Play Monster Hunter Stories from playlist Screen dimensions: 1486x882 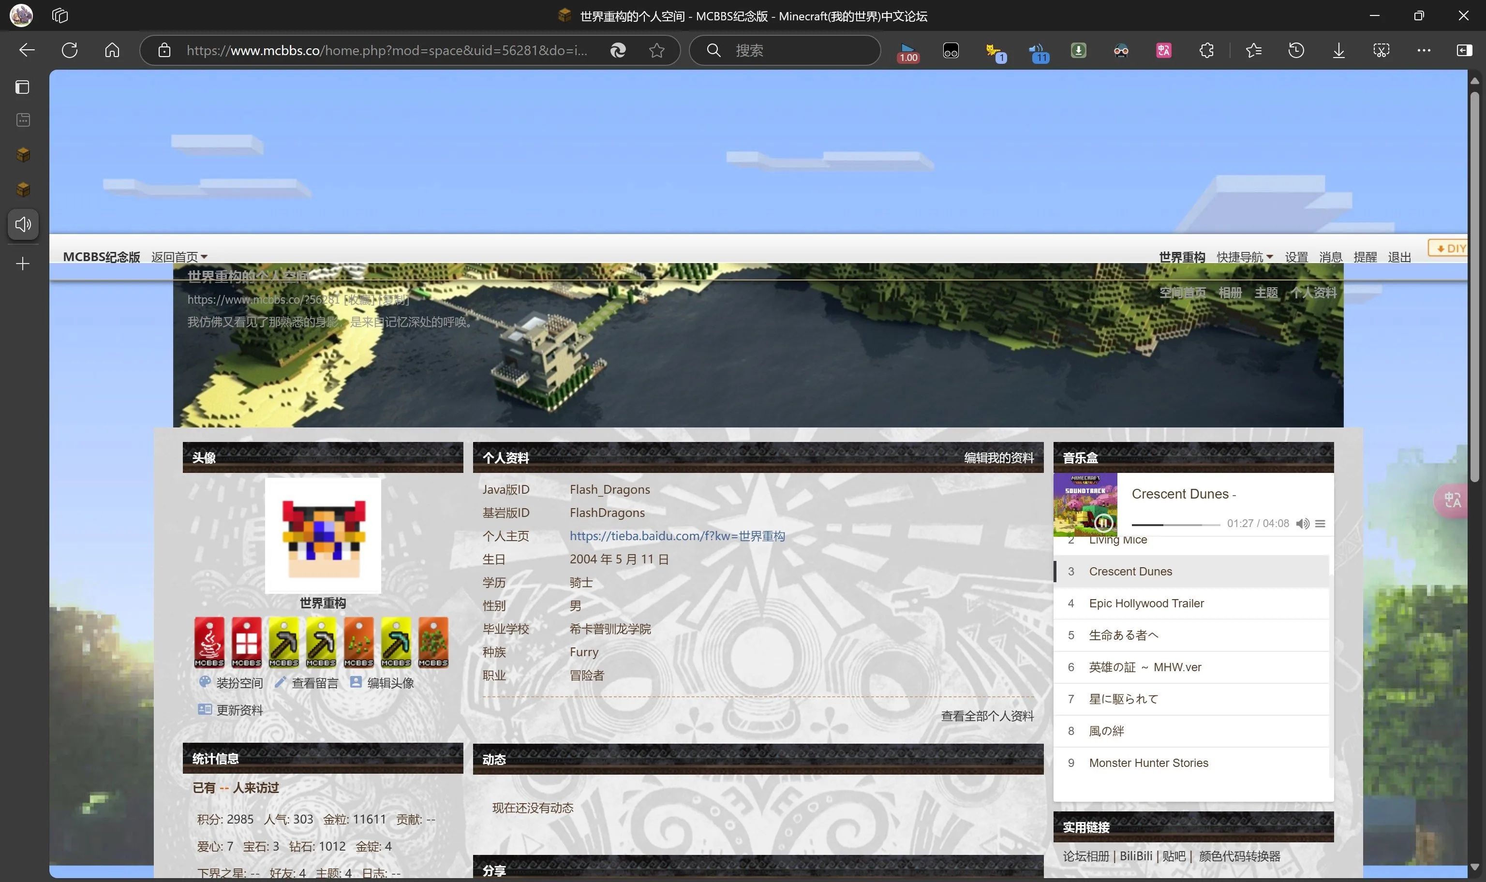tap(1191, 763)
